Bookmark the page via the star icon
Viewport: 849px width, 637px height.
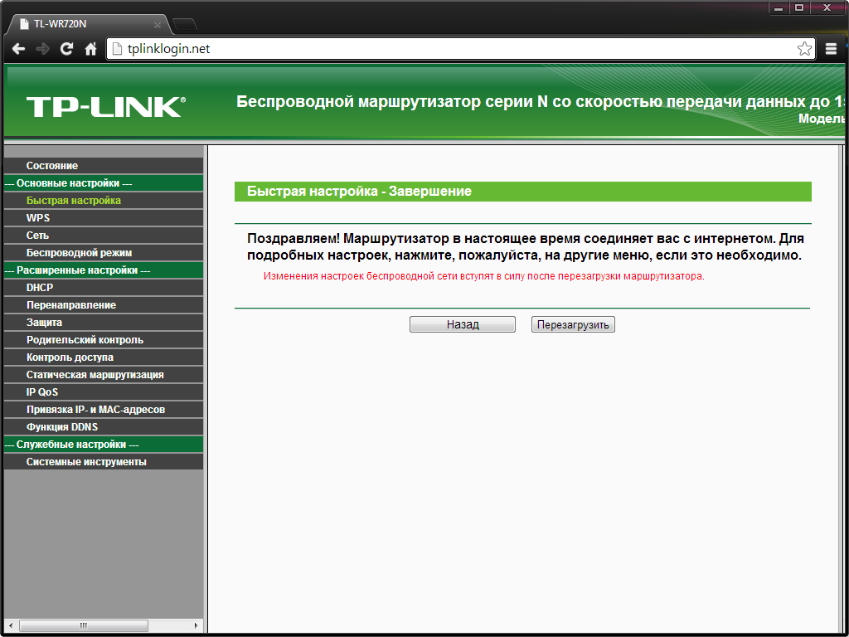coord(803,49)
